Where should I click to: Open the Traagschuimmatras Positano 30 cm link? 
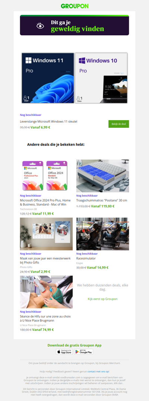(x=102, y=200)
